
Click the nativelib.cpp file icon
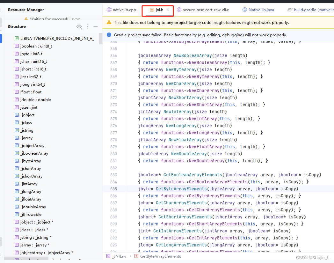[x=109, y=10]
